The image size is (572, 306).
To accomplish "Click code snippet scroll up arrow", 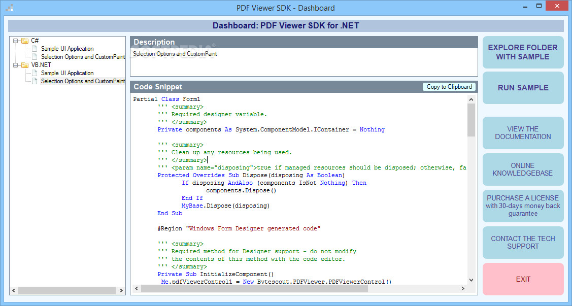I will click(x=471, y=99).
